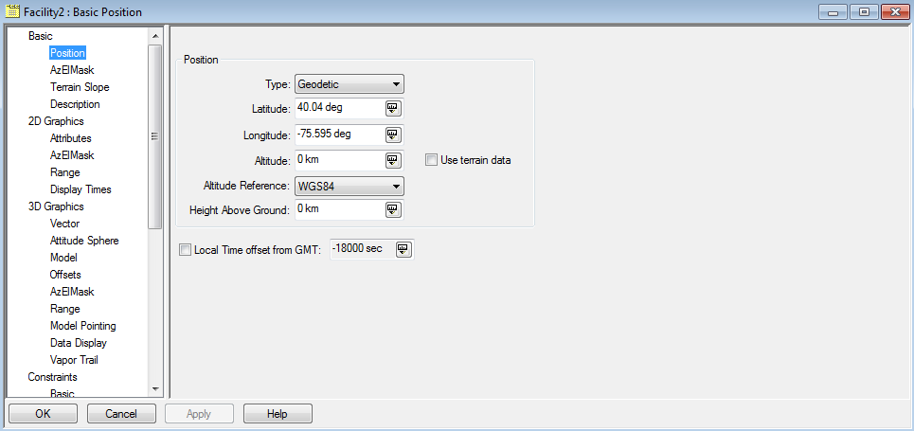This screenshot has height=431, width=914.
Task: Click the Basic category heading at top
Action: 40,36
